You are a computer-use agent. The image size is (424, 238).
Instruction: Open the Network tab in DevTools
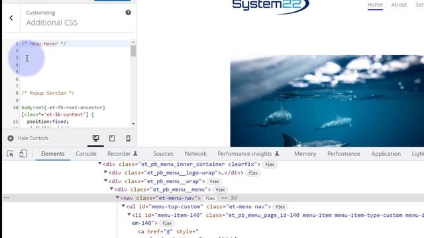point(195,154)
